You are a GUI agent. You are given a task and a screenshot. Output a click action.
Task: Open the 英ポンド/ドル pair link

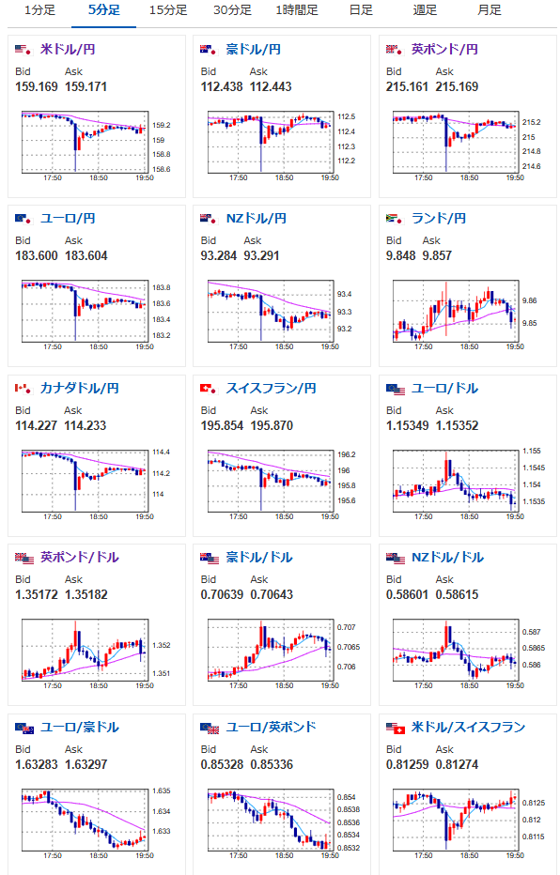[x=79, y=558]
